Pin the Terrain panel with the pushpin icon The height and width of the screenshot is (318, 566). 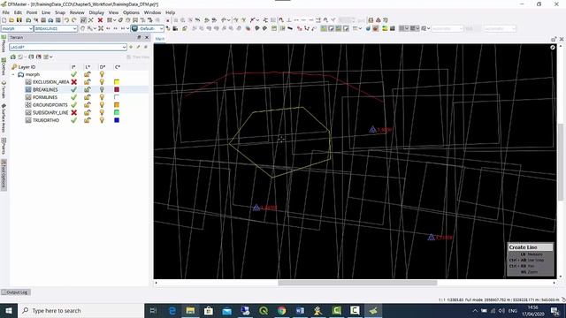[x=139, y=37]
